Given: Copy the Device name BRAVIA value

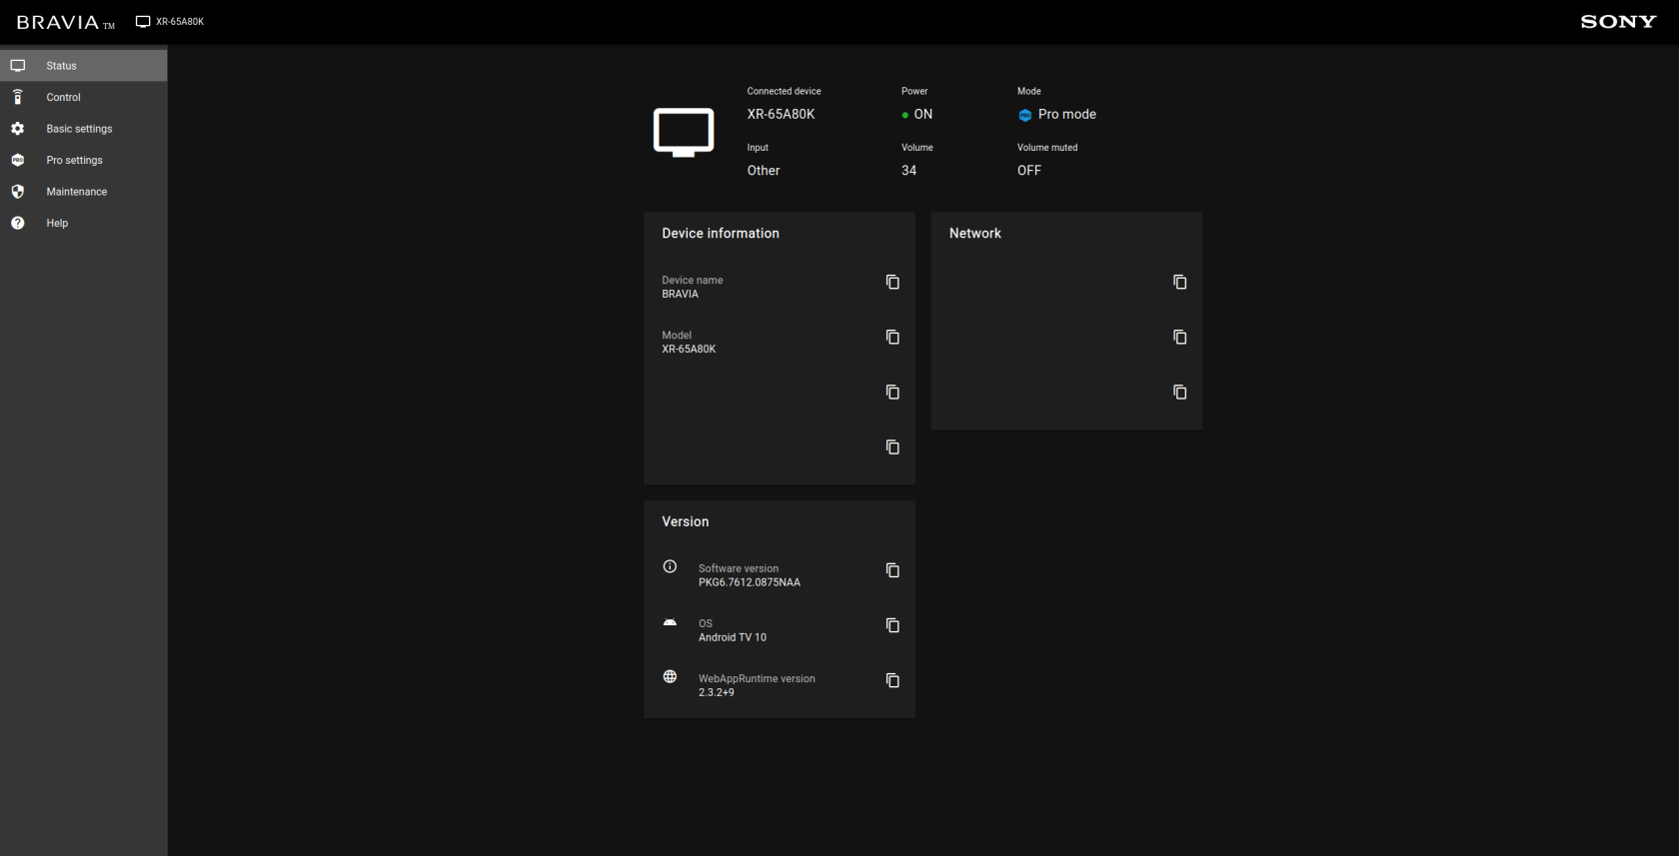Looking at the screenshot, I should (x=892, y=282).
